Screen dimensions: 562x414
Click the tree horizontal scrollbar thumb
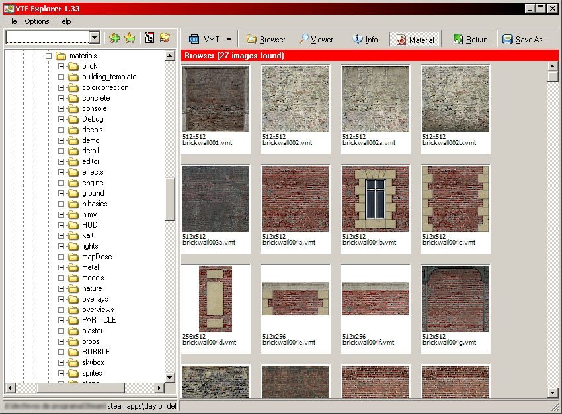tap(81, 388)
